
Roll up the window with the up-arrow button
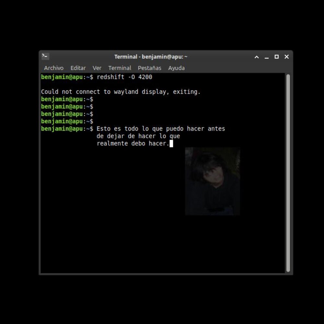(x=257, y=57)
